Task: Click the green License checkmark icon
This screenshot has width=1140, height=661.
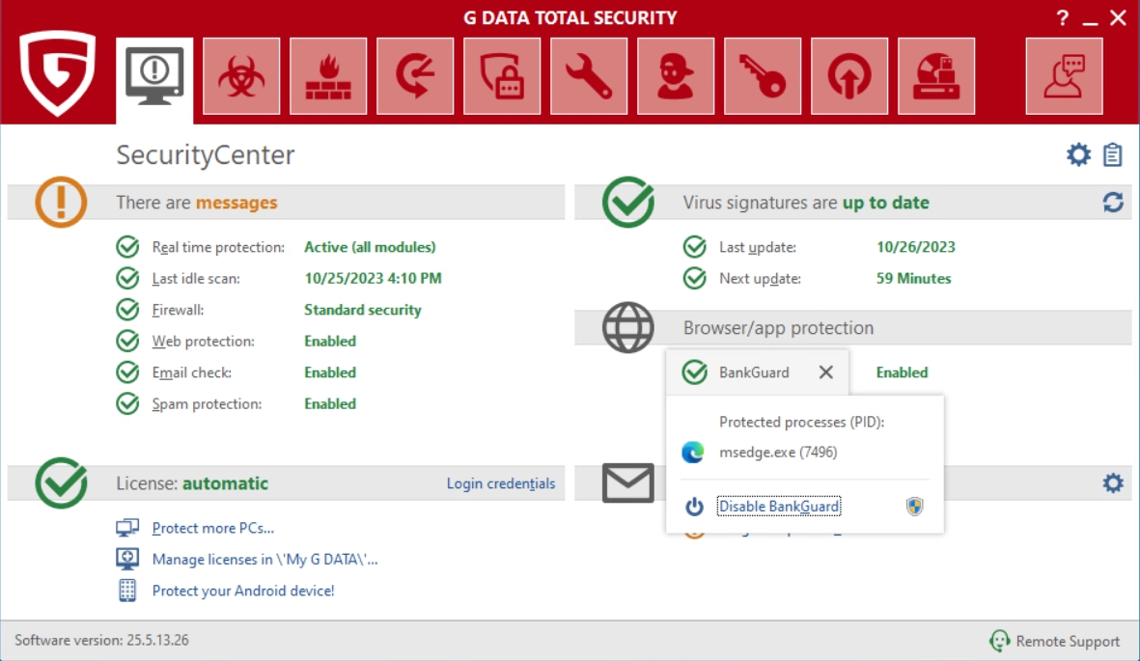Action: pos(61,482)
